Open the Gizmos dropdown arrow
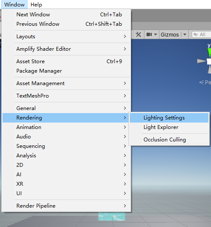211x227 pixels. pyautogui.click(x=185, y=34)
